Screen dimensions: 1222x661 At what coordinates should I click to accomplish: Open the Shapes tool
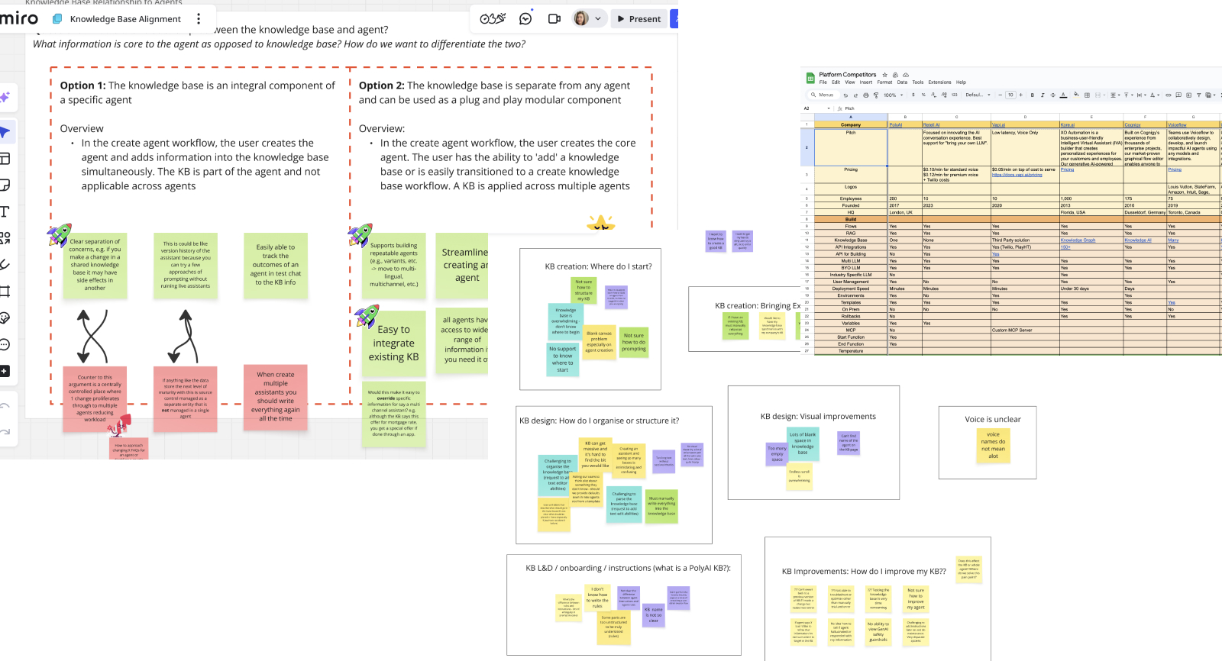pos(5,238)
